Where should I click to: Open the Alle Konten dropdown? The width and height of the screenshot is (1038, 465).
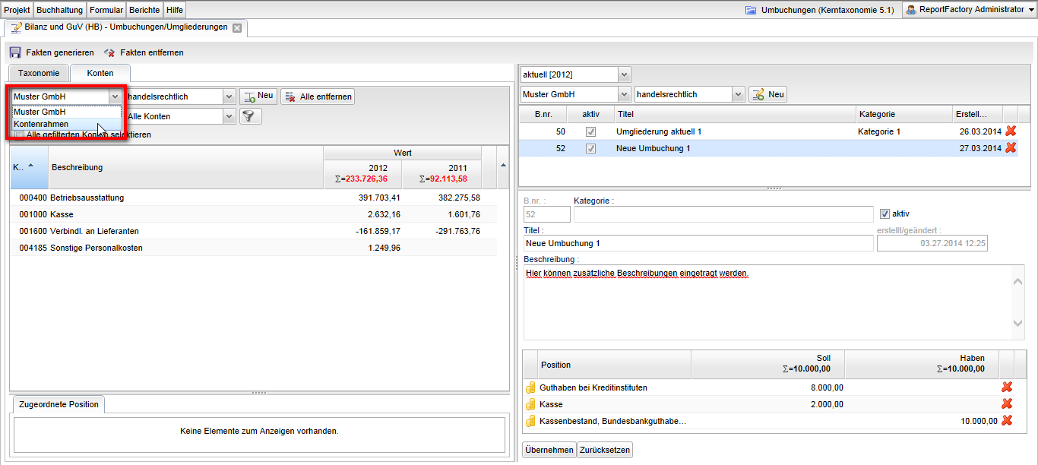click(x=229, y=116)
